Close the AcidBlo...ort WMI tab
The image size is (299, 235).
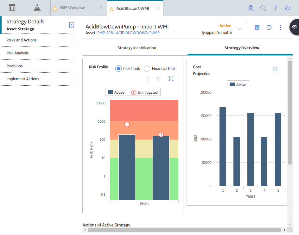tap(158, 8)
